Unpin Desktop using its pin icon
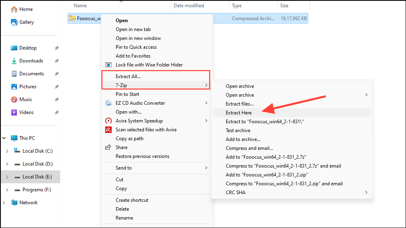Screen dimensions: 406x228 point(57,48)
